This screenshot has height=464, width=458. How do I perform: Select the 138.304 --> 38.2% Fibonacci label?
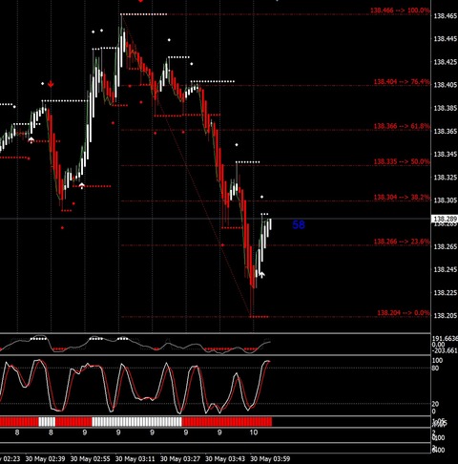(x=402, y=198)
